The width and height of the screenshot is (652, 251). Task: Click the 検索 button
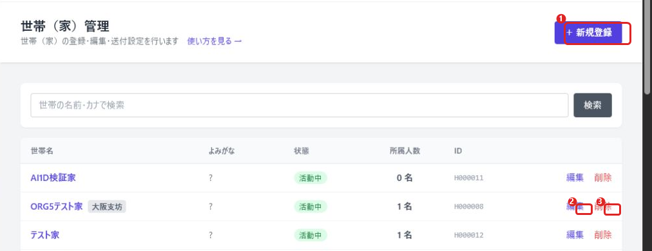[593, 105]
